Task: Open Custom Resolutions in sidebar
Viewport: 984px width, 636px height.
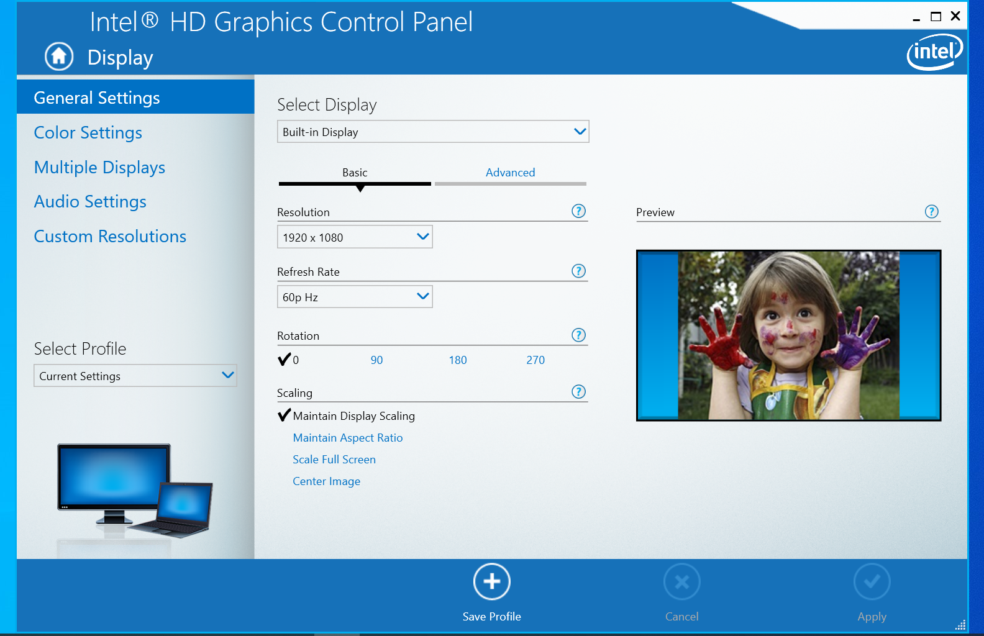Action: pos(110,236)
